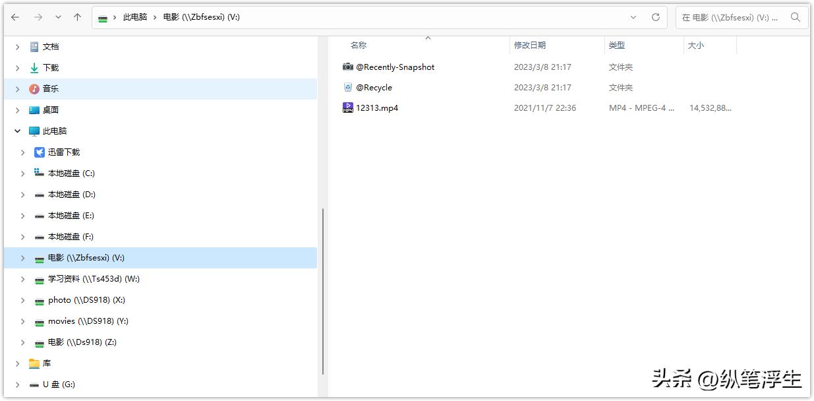Click date 2021/11/7 22:36 of 12313.mp4
Viewport: 814px width, 401px height.
point(545,108)
